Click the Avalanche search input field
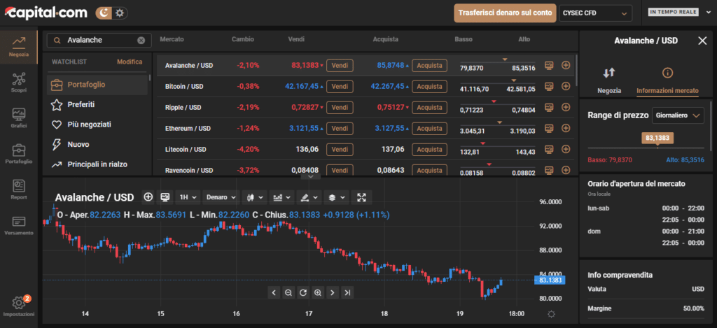The height and width of the screenshot is (328, 717). tap(98, 40)
